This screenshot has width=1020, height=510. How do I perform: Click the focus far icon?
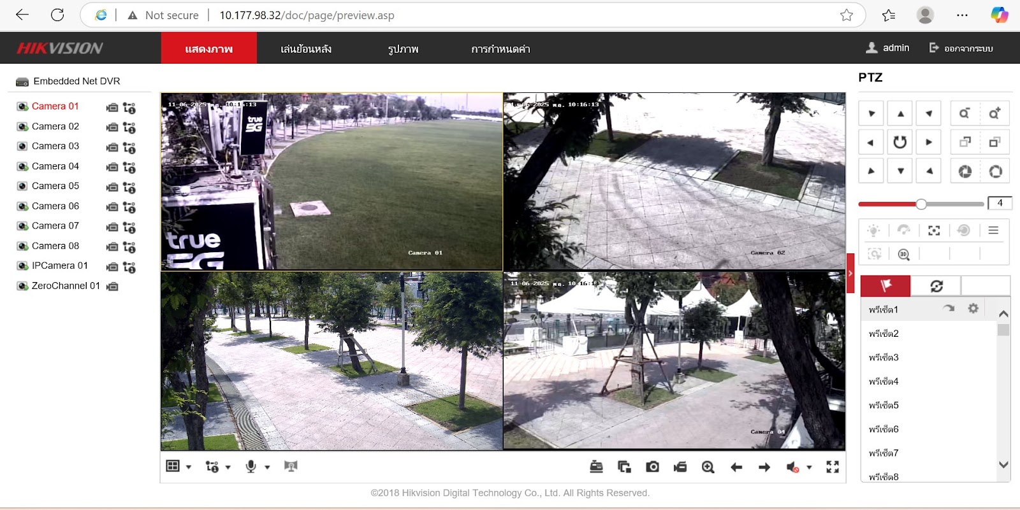pos(994,142)
